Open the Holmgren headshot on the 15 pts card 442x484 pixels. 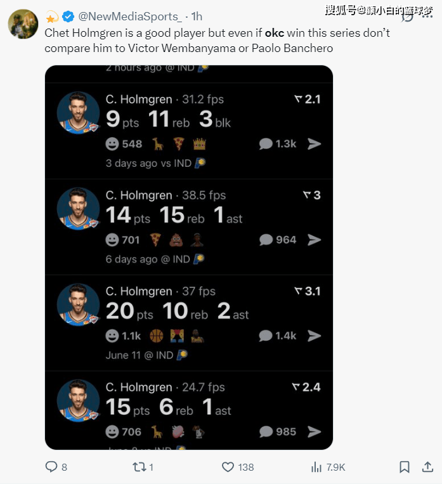coord(78,400)
